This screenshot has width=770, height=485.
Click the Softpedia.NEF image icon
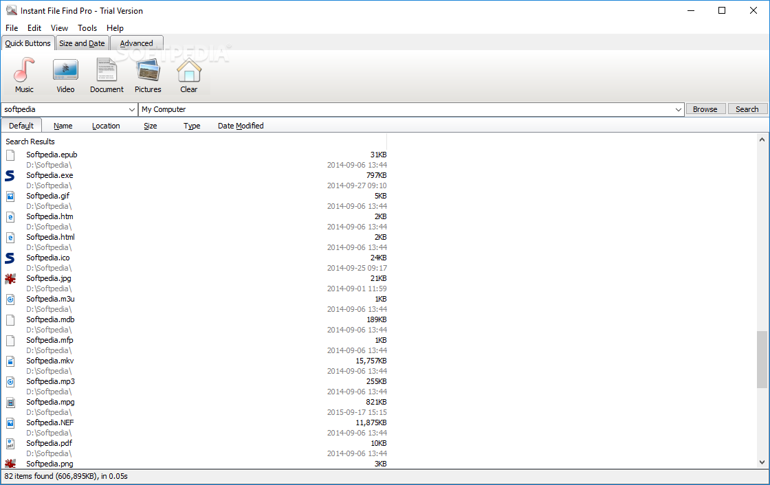click(10, 423)
